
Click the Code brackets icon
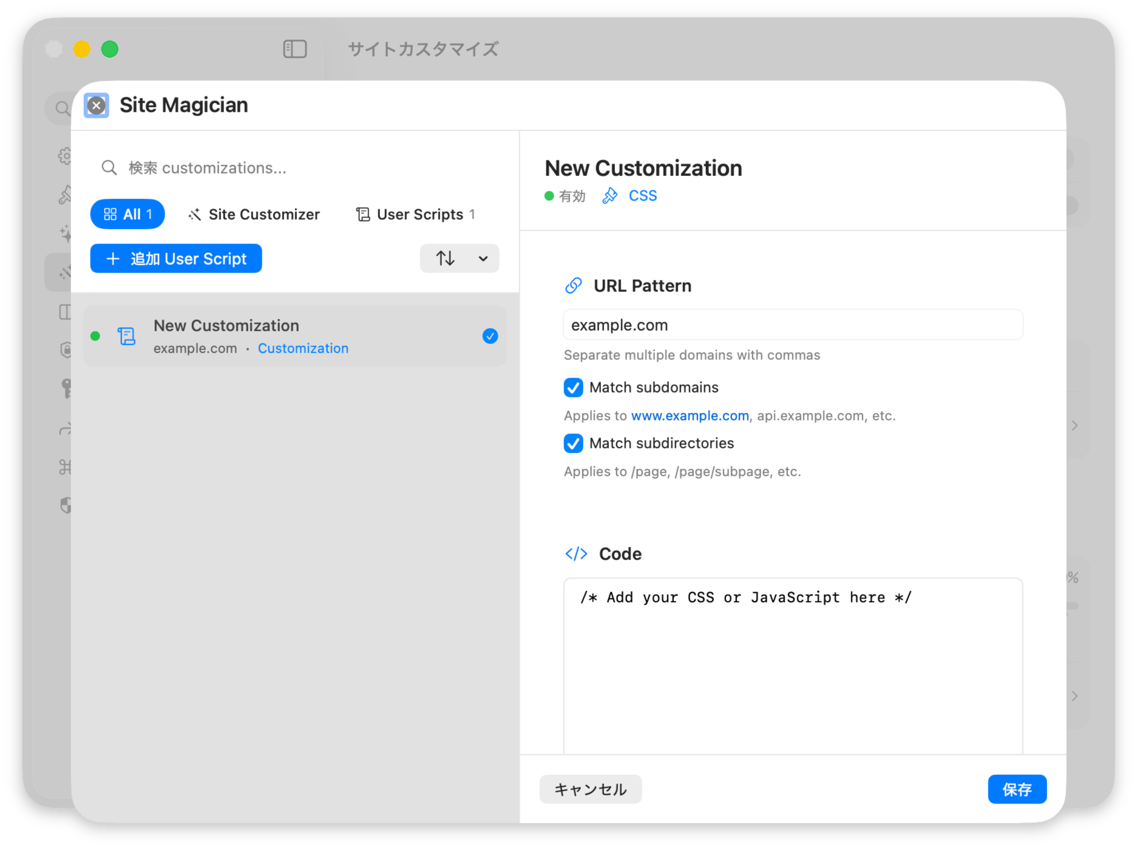(576, 554)
